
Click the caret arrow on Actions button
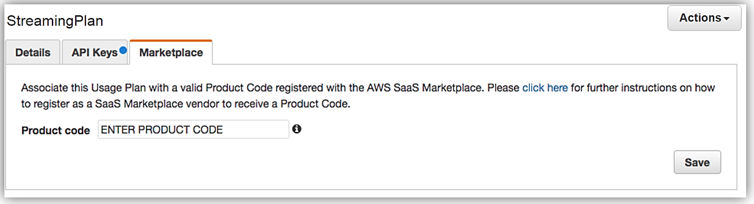[727, 18]
